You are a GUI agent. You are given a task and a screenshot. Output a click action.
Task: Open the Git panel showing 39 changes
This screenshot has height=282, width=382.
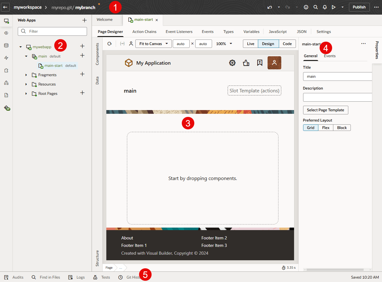click(x=7, y=109)
